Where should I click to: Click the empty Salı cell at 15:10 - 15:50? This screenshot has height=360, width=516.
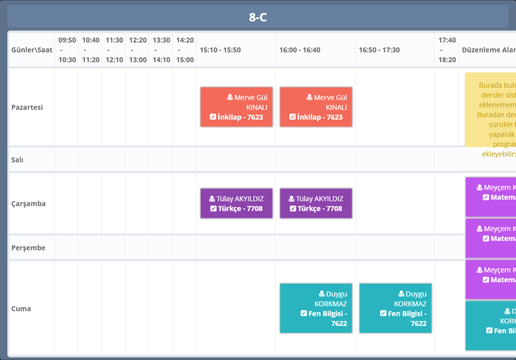(236, 160)
